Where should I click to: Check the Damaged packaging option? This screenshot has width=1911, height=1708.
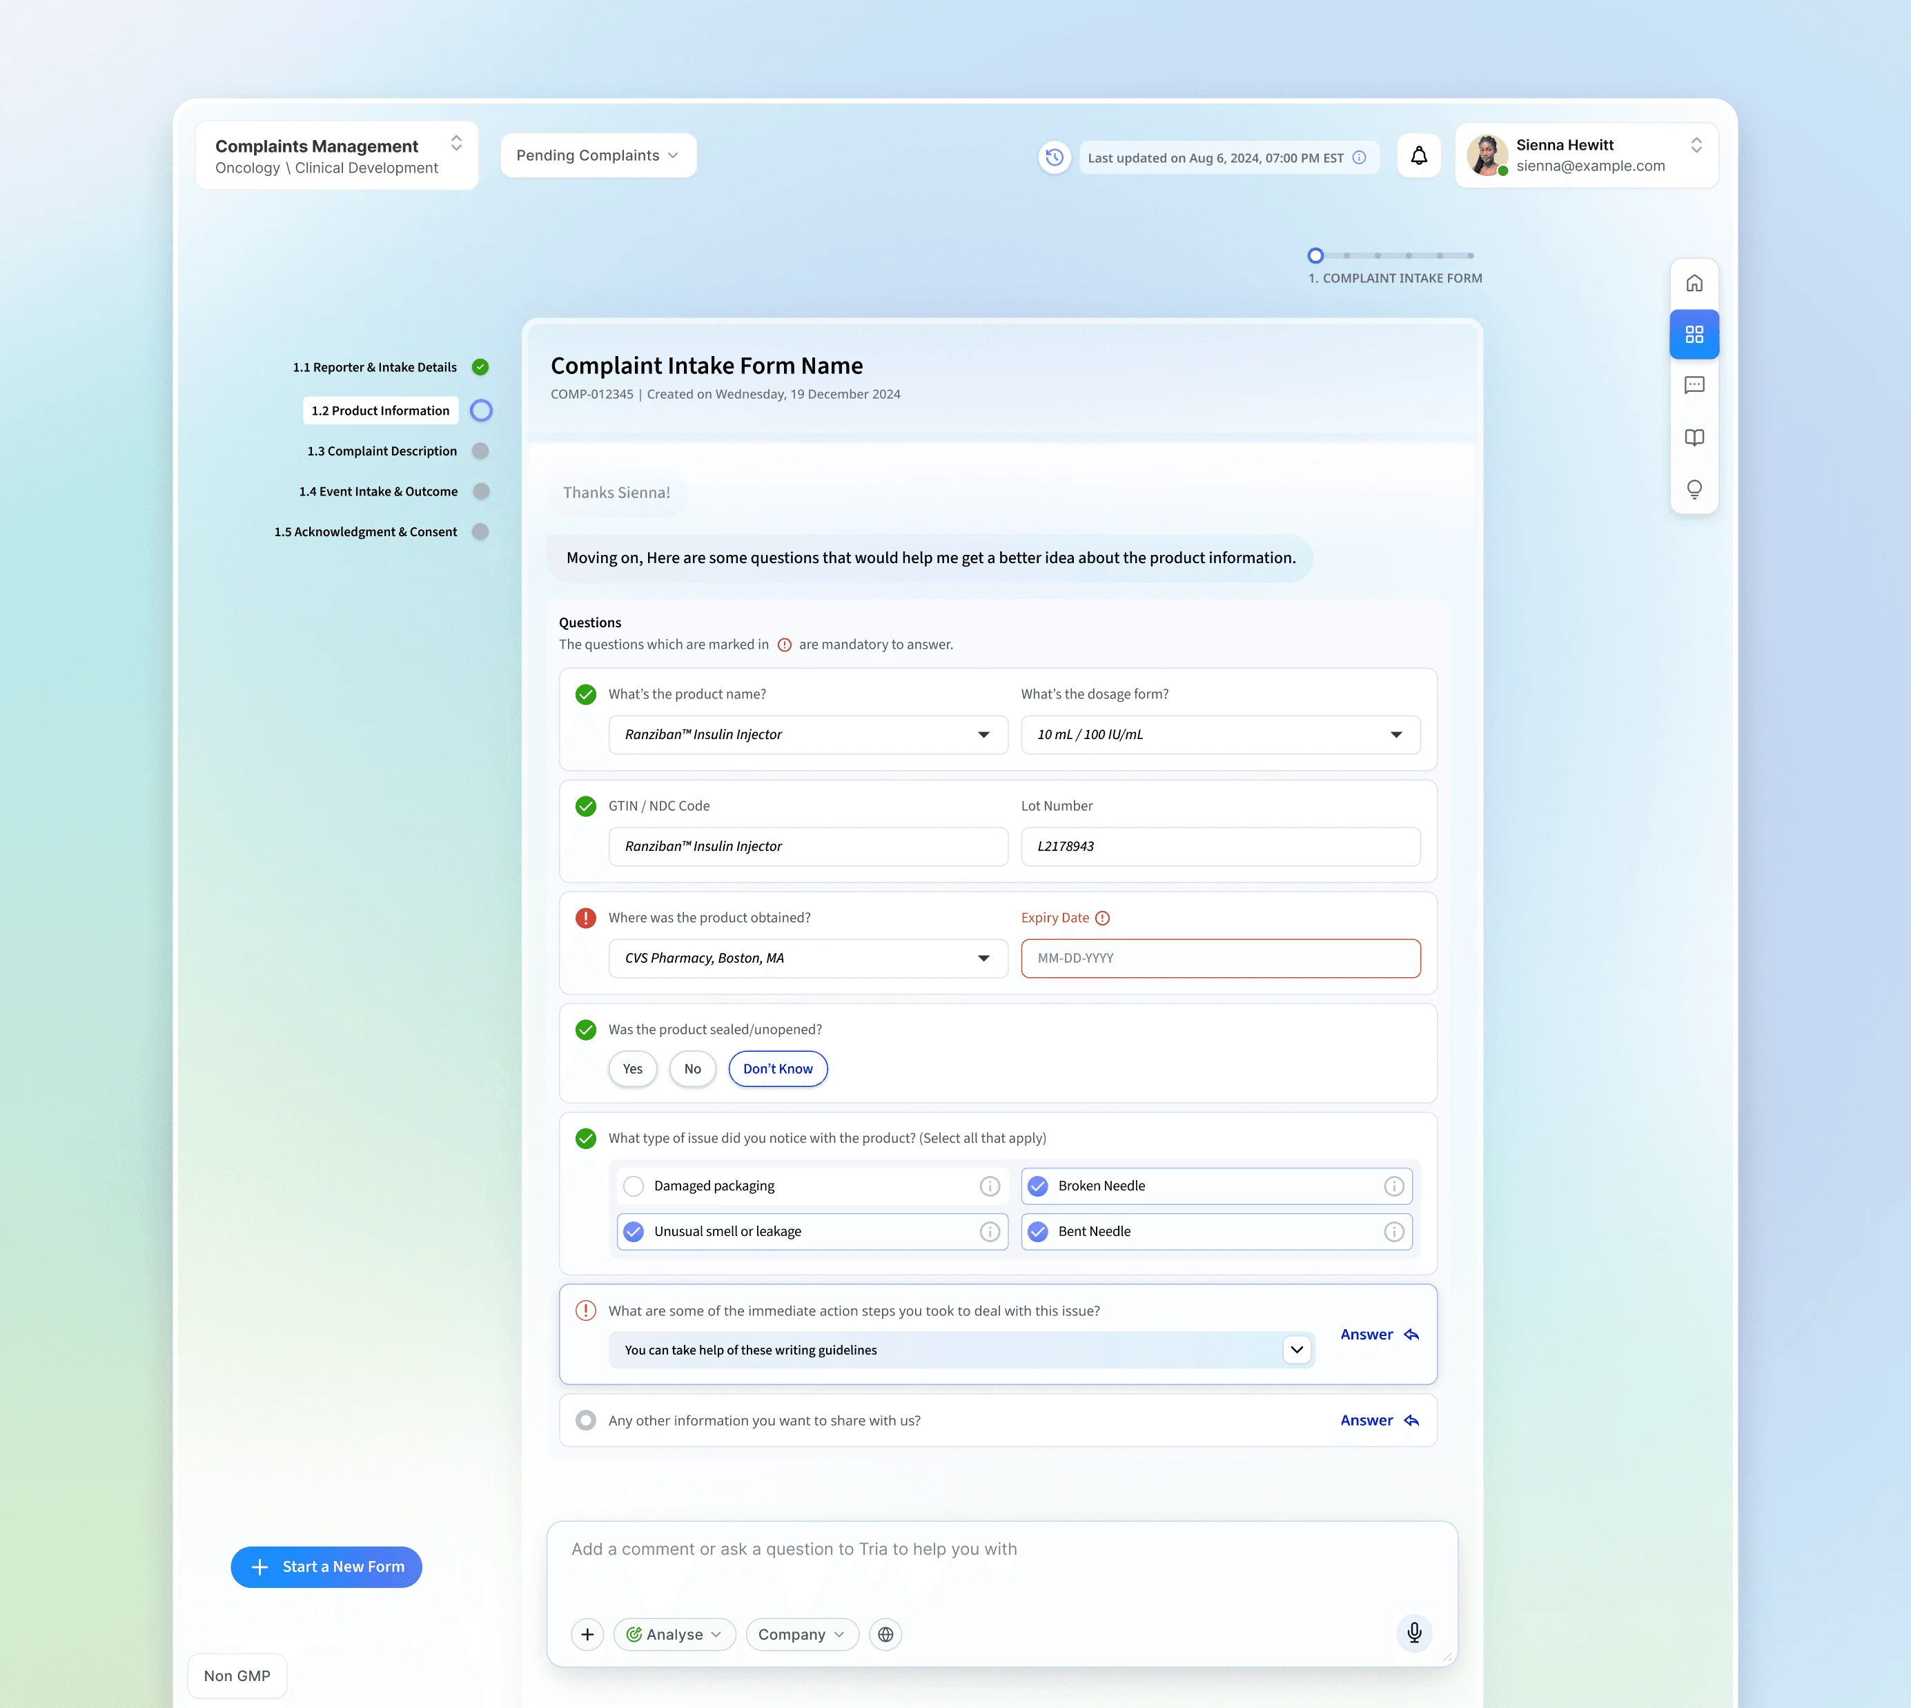click(x=634, y=1186)
